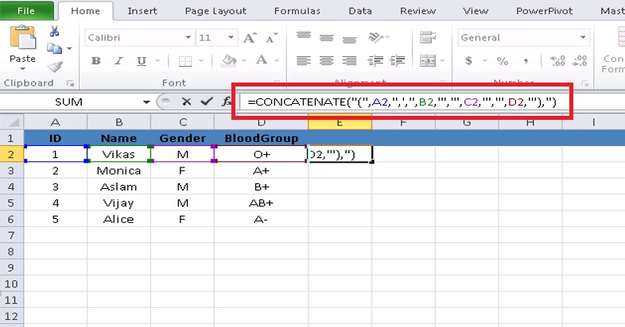Toggle Center text alignment
This screenshot has height=327, width=625.
pyautogui.click(x=327, y=60)
